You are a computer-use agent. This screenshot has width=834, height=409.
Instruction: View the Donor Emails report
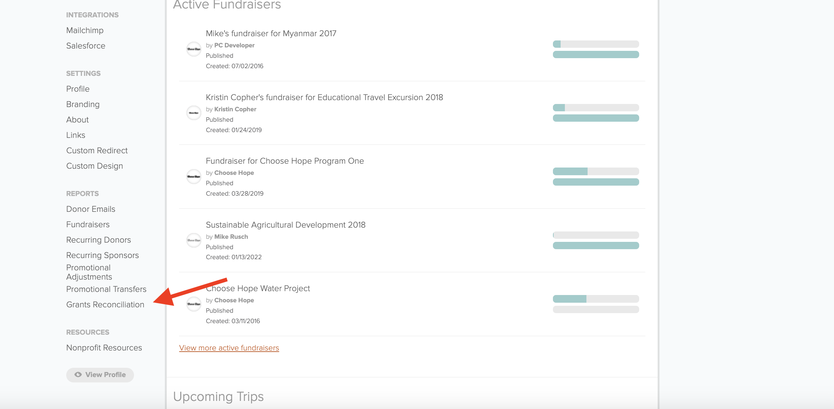[91, 209]
